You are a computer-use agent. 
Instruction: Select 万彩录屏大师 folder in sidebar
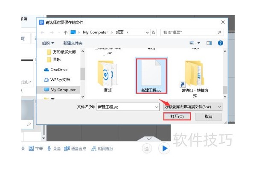[x=61, y=52]
